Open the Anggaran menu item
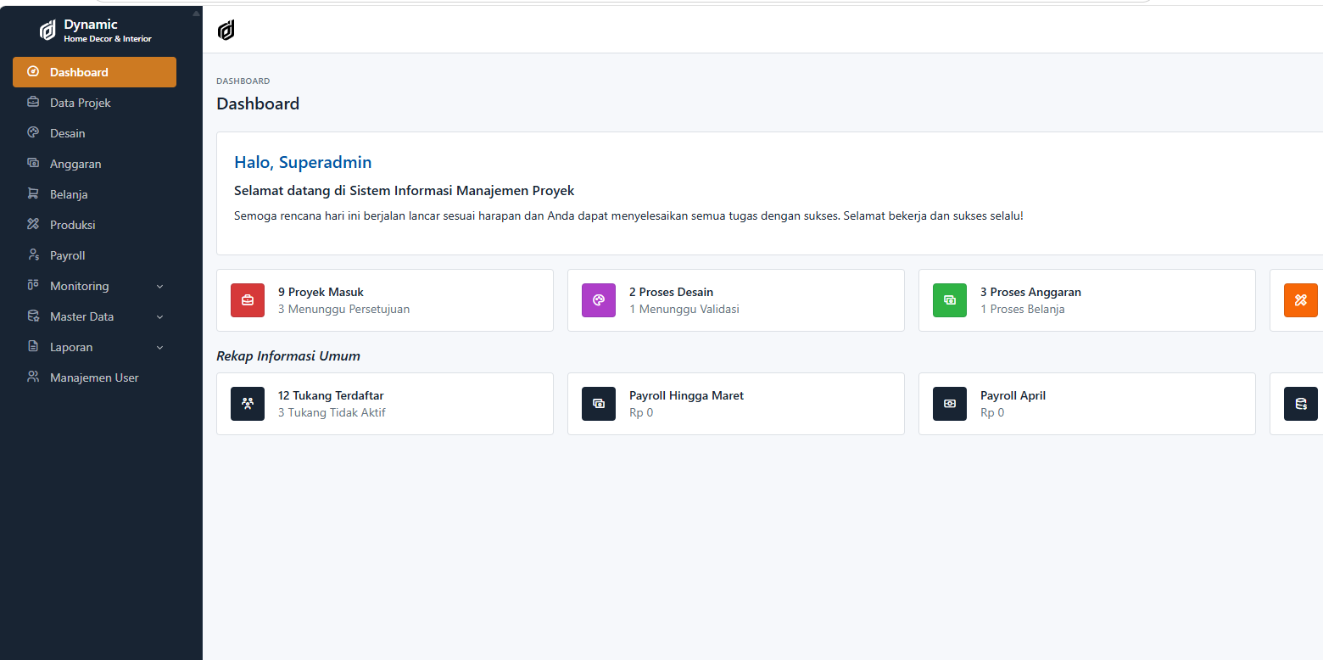The width and height of the screenshot is (1323, 660). point(94,164)
